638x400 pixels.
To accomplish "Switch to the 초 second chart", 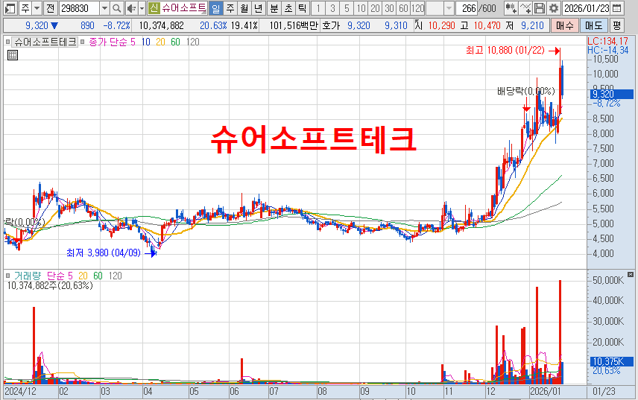I will point(288,8).
